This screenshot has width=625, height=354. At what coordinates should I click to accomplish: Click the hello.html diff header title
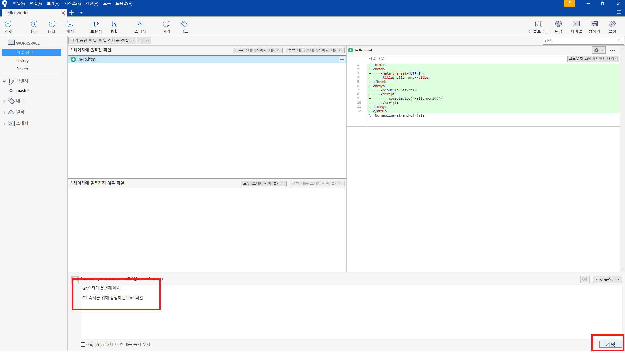(x=363, y=50)
